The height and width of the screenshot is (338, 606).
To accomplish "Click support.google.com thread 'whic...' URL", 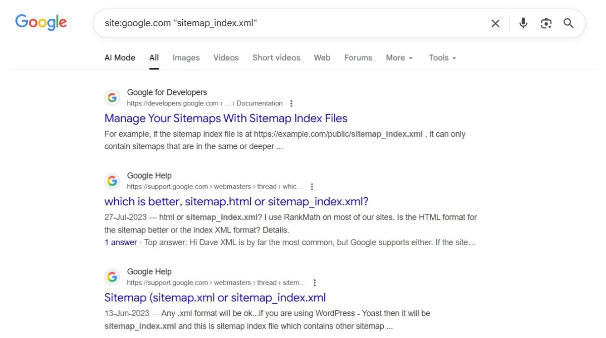I will [215, 187].
